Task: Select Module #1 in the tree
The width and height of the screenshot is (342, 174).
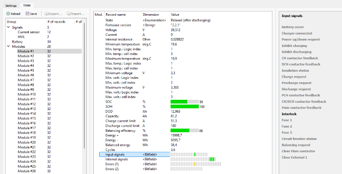Action: tap(26, 51)
